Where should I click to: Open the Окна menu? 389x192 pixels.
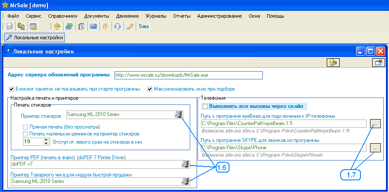(254, 16)
